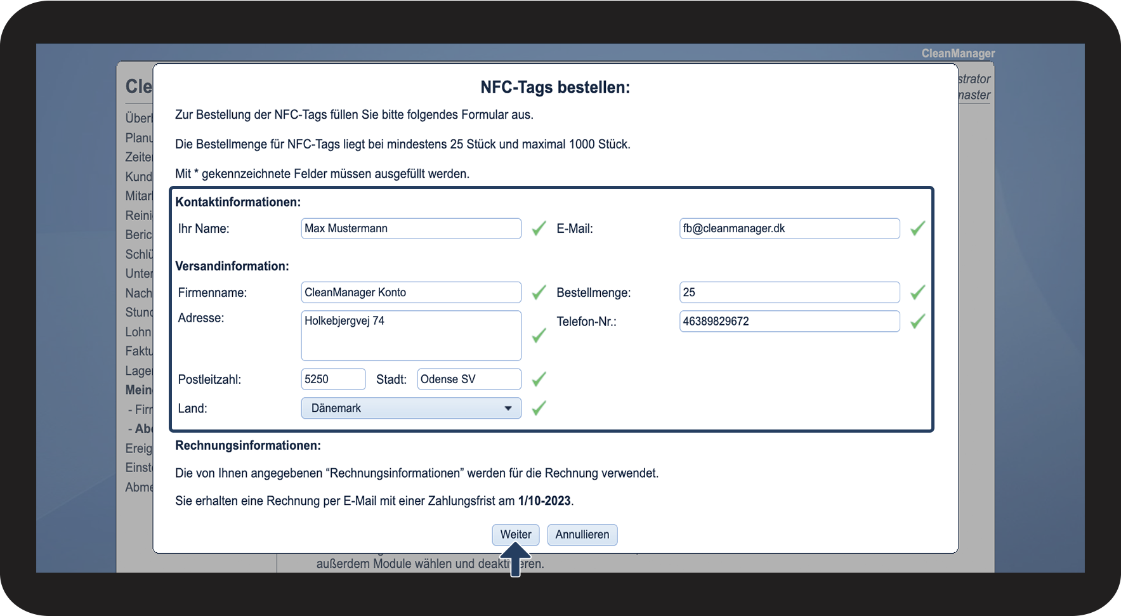The width and height of the screenshot is (1121, 616).
Task: Click the "NFC-Tags bestellen:" dialog title
Action: click(555, 88)
